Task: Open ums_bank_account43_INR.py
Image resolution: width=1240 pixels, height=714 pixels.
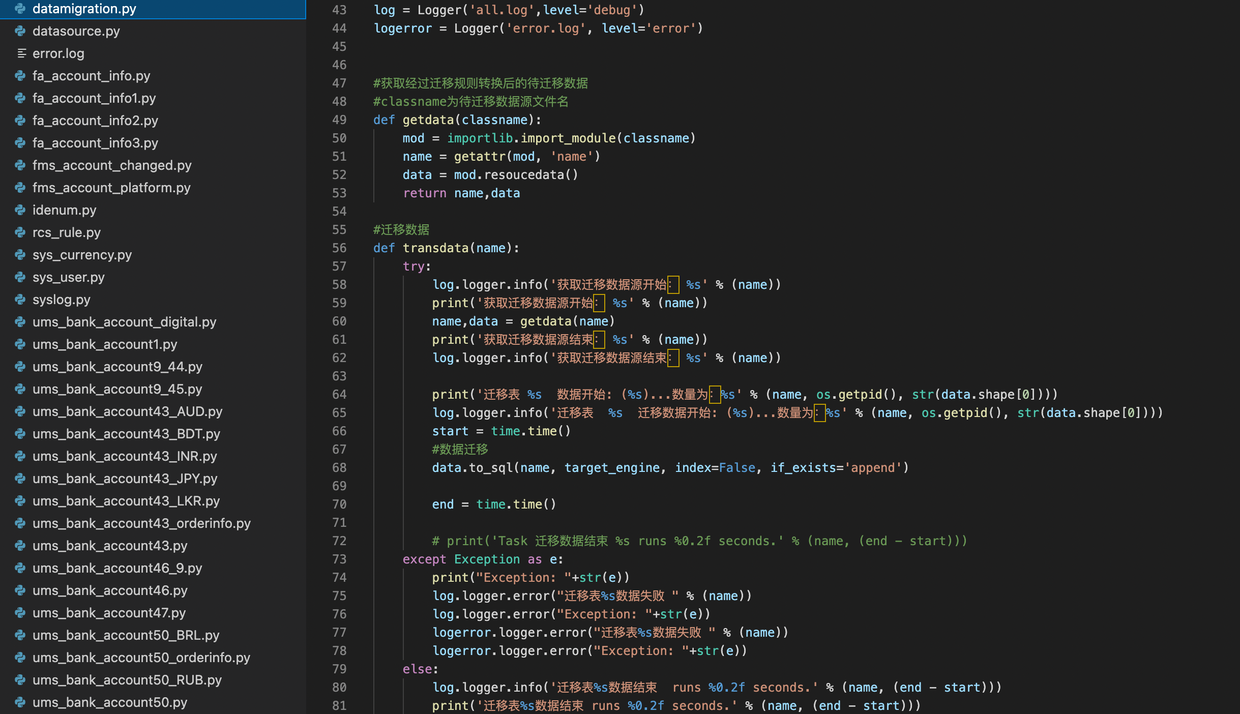Action: (153, 456)
